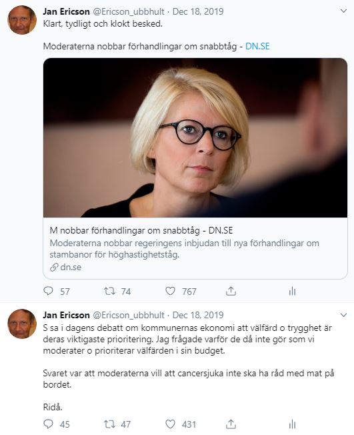This screenshot has width=354, height=435.
Task: Open the DN.SE link in tweet text
Action: coord(257,46)
